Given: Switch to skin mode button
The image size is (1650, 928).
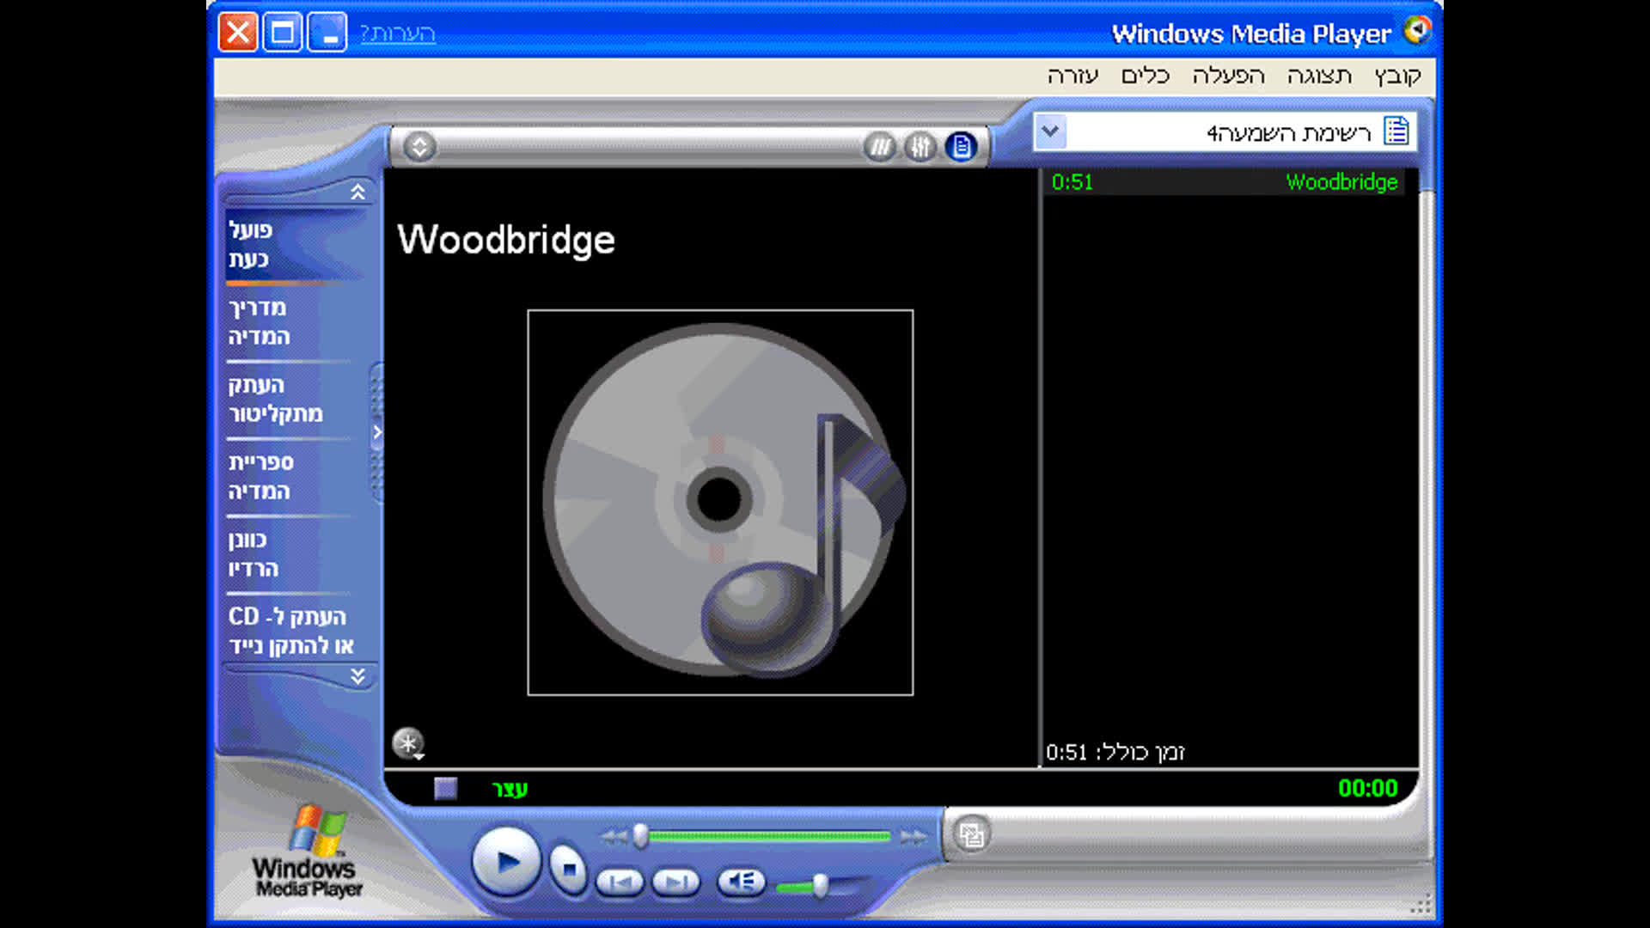Looking at the screenshot, I should (x=972, y=834).
